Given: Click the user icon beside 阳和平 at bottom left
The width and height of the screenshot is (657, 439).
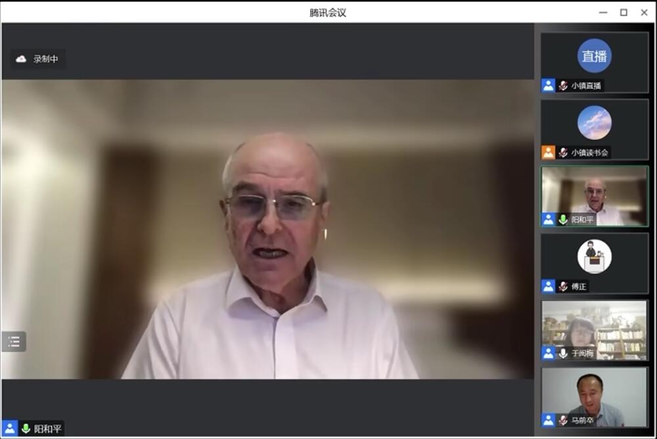Looking at the screenshot, I should pyautogui.click(x=9, y=428).
